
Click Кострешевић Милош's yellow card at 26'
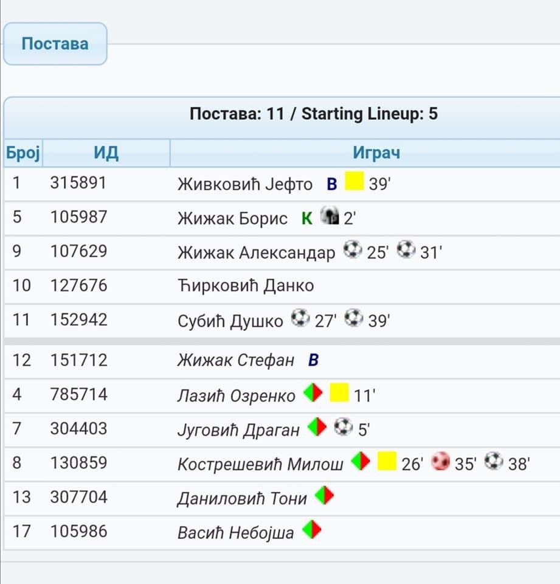(387, 461)
